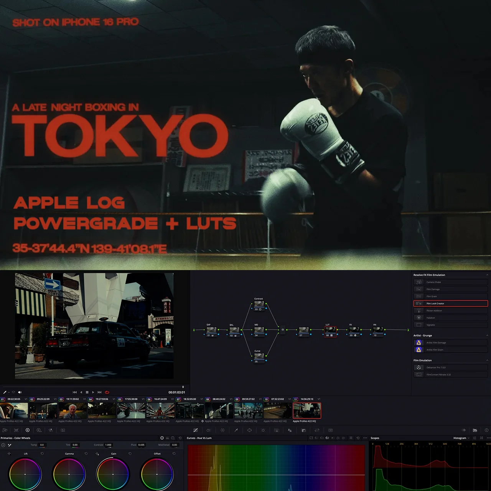Collapse the Artlist - Grunge section
The image size is (491, 491).
click(487, 336)
